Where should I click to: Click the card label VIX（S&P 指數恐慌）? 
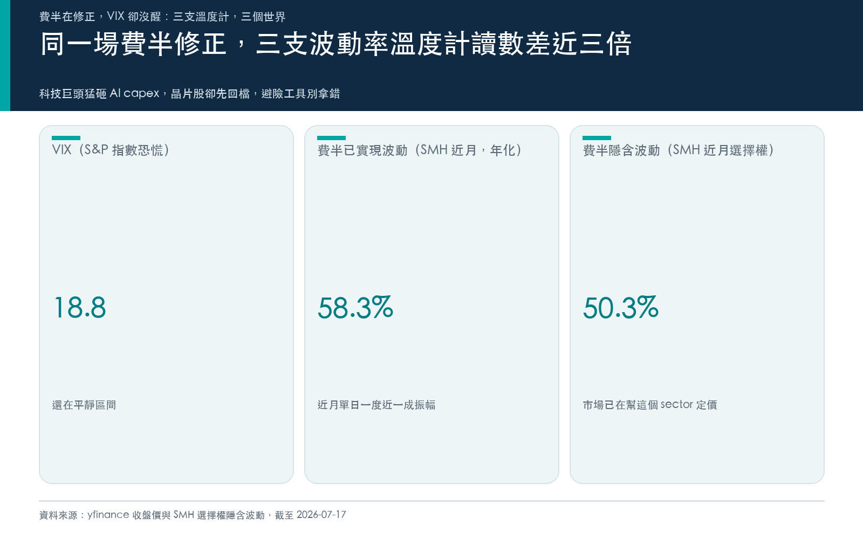pyautogui.click(x=111, y=150)
